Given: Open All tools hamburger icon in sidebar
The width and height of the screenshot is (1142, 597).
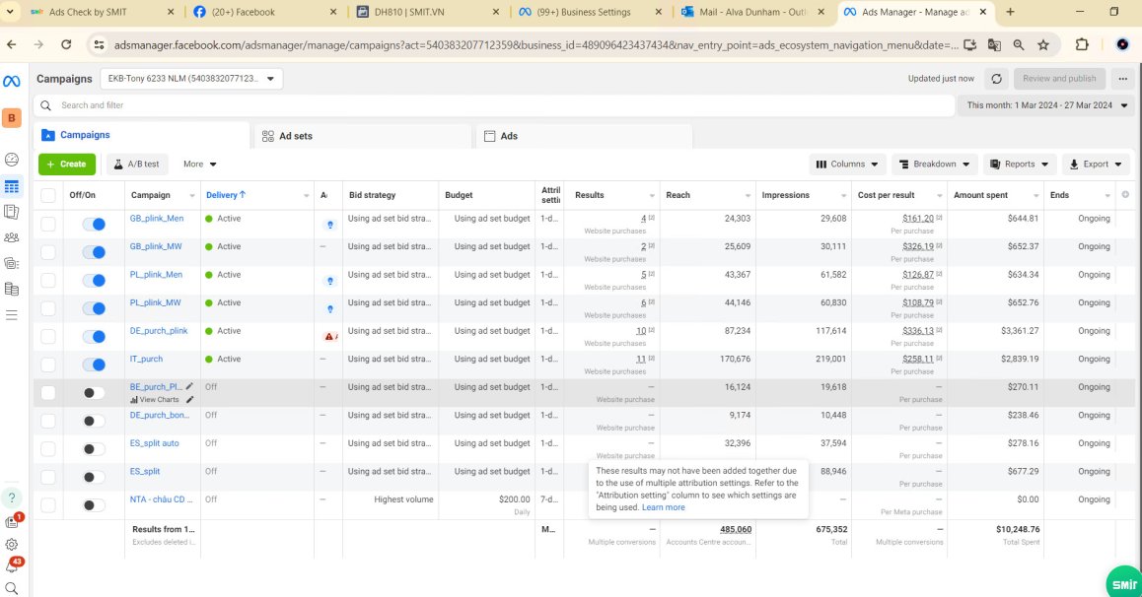Looking at the screenshot, I should [12, 315].
